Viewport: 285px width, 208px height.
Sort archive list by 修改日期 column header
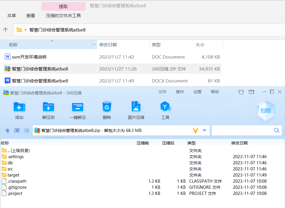239,143
